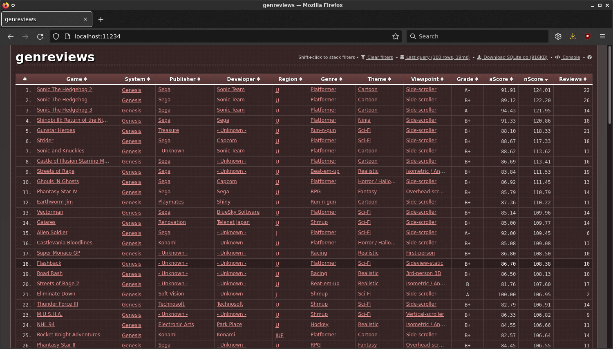This screenshot has width=613, height=349.
Task: Sort by the Reviews column header
Action: pos(573,79)
